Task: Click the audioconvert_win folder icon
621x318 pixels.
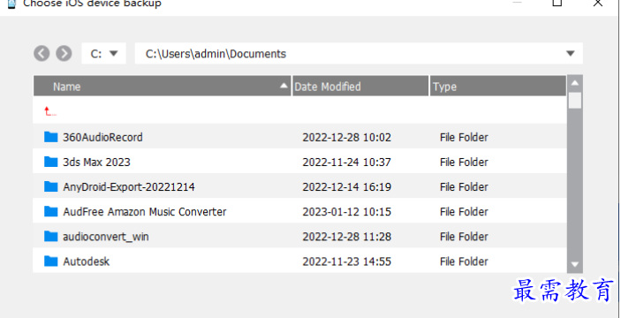Action: 50,237
